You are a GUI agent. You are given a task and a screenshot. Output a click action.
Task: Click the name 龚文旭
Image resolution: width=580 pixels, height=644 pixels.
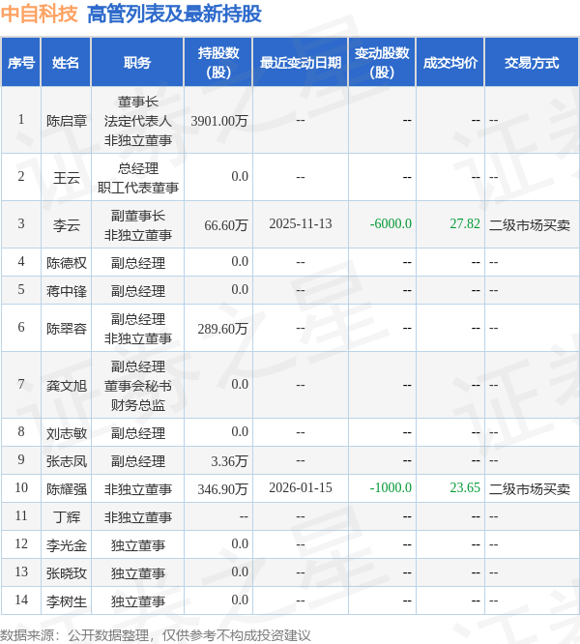click(x=67, y=385)
